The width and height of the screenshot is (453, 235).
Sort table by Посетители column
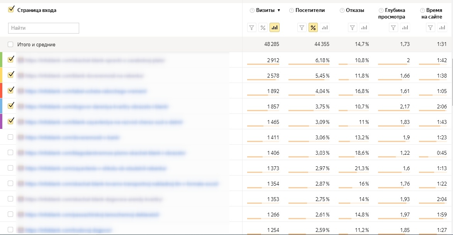[310, 10]
